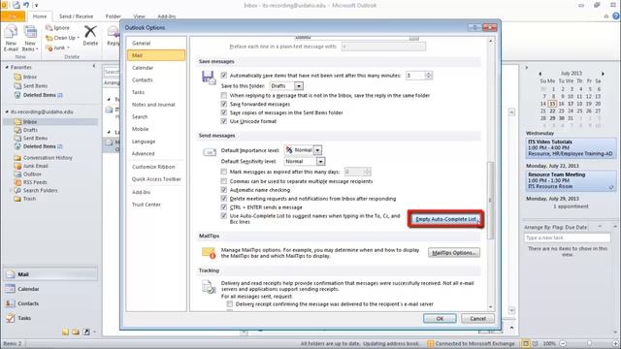This screenshot has width=621, height=349.
Task: Open the Conversation History folder
Action: click(x=48, y=157)
